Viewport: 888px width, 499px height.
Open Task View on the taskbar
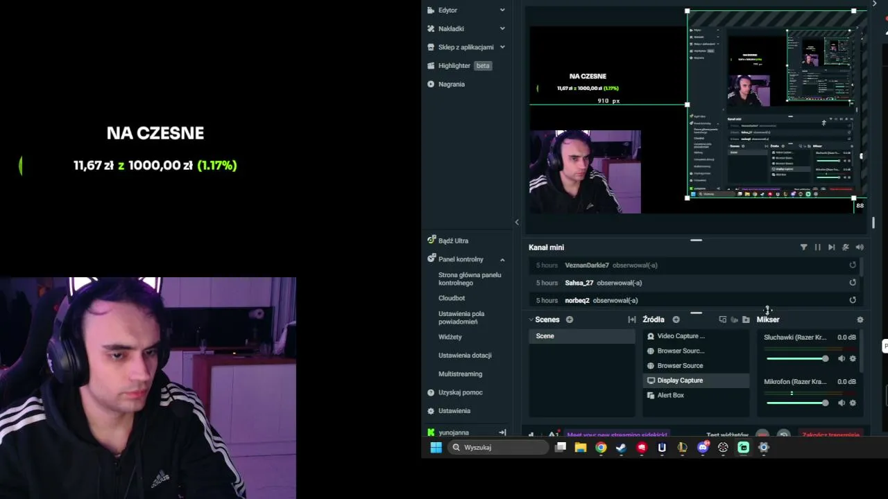[x=561, y=448]
